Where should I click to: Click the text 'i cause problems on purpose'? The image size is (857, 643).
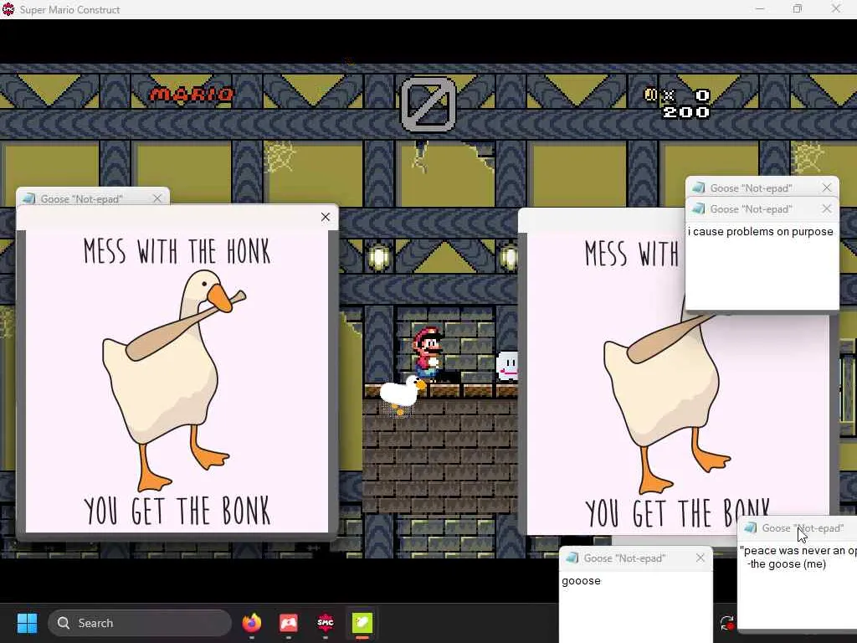click(x=760, y=232)
